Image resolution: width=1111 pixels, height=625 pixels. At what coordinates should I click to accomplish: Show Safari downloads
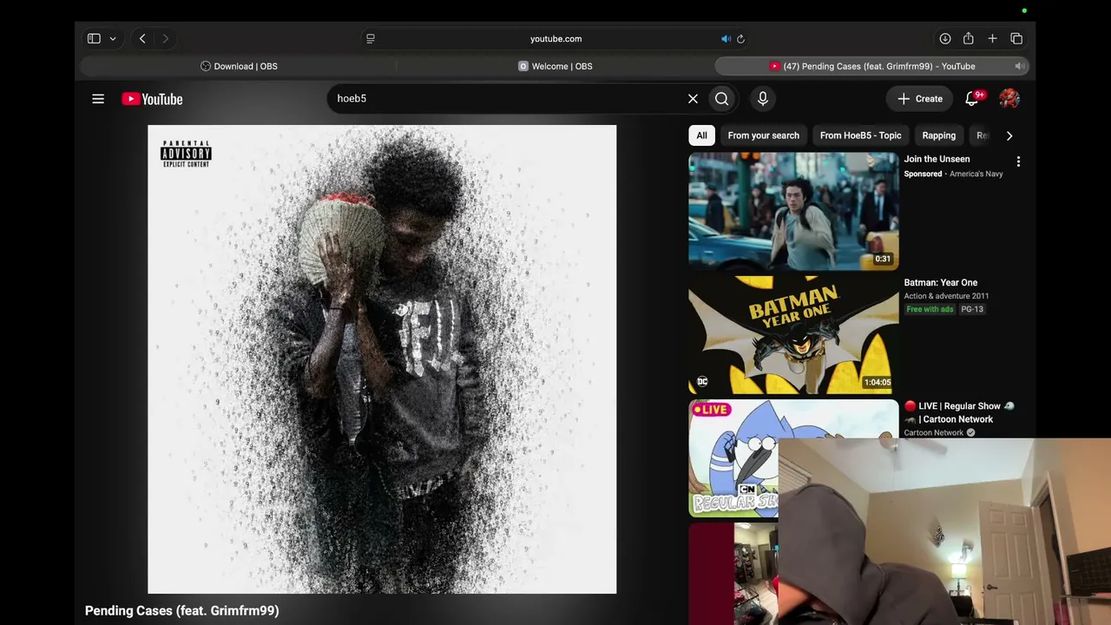pyautogui.click(x=945, y=38)
